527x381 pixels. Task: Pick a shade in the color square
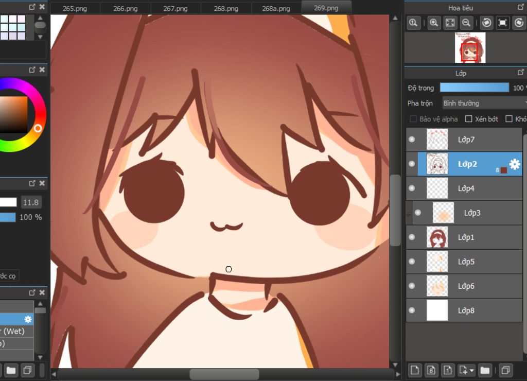(13, 114)
